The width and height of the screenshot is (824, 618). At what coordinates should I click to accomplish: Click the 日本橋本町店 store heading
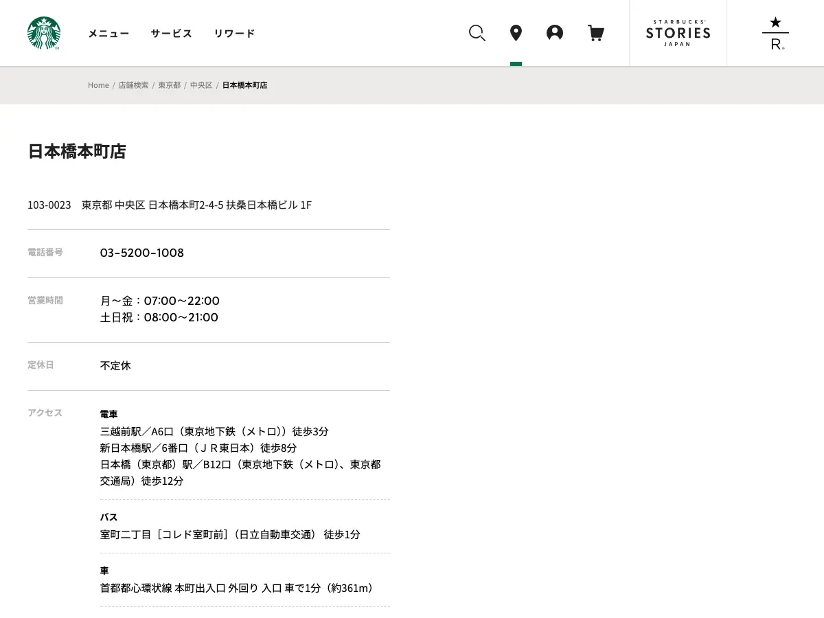77,152
